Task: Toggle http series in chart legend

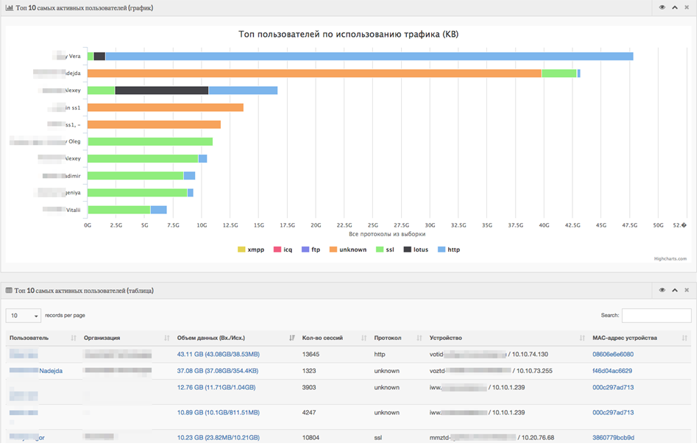Action: tap(449, 249)
